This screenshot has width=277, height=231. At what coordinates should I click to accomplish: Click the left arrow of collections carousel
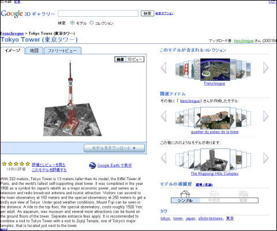tap(164, 68)
